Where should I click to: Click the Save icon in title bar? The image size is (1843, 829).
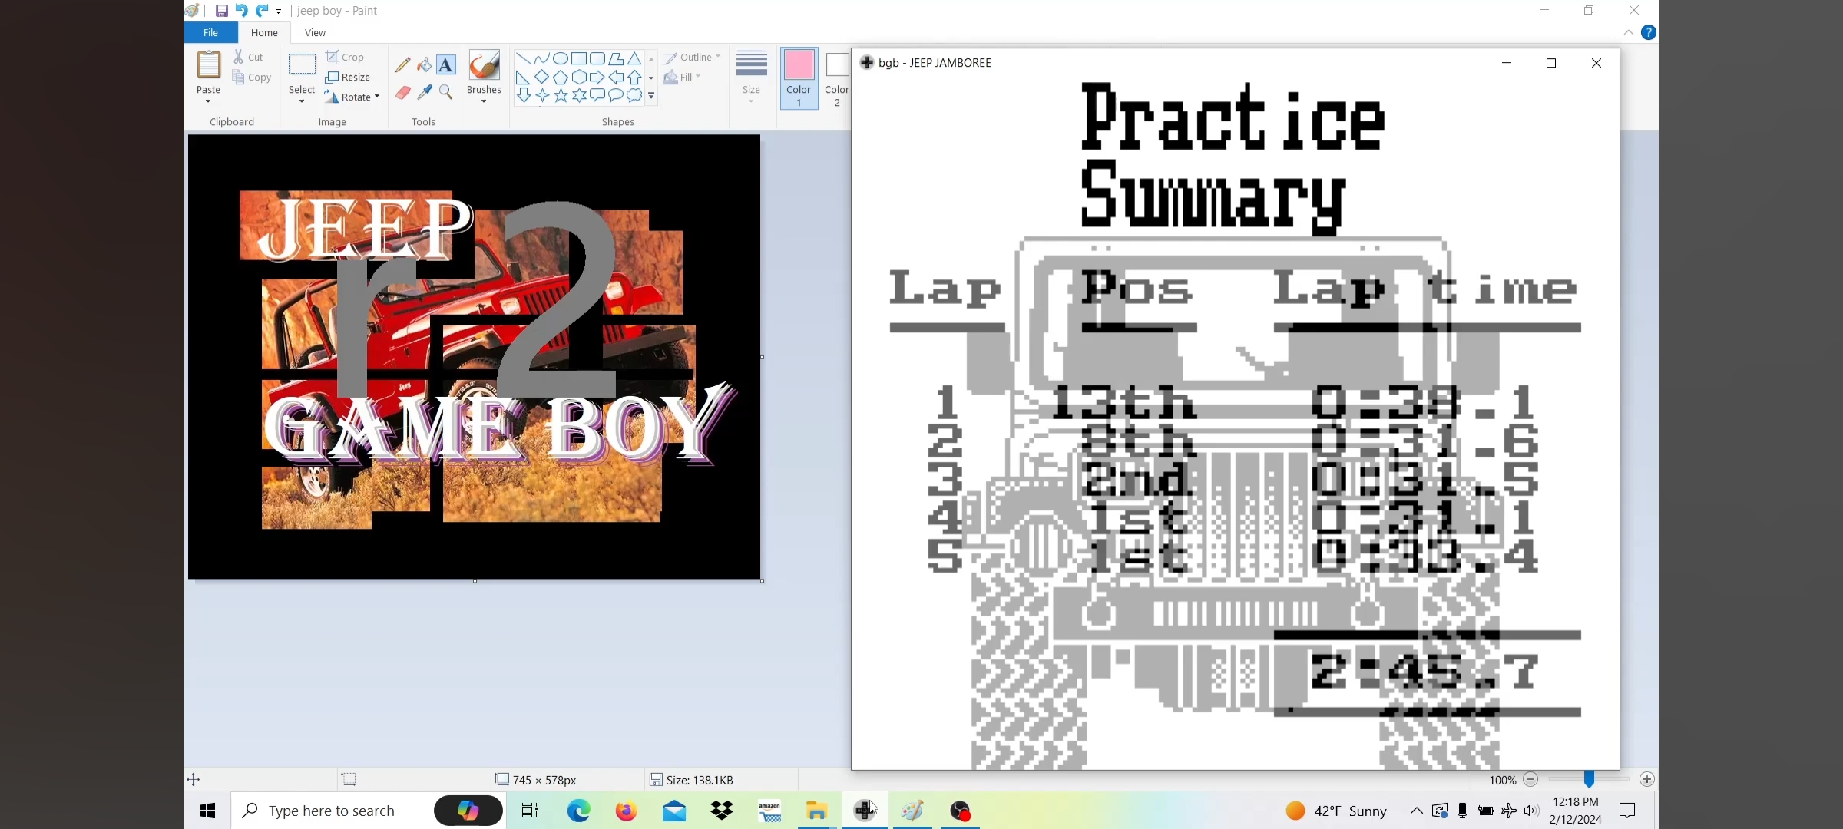coord(221,11)
